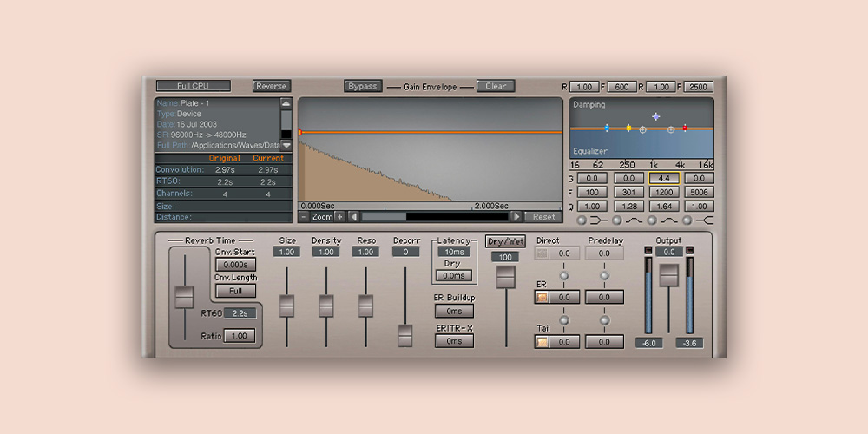Click the ERITR-X 0ms field
This screenshot has width=868, height=434.
pyautogui.click(x=454, y=341)
